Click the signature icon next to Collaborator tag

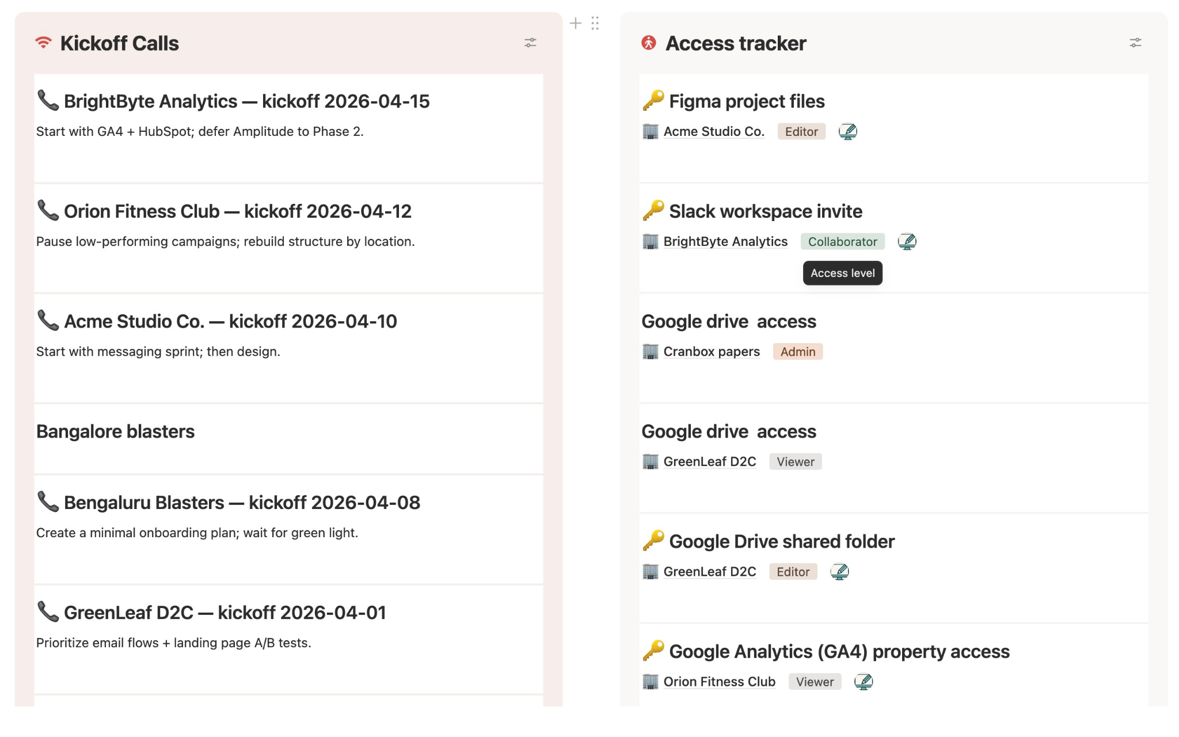click(907, 241)
